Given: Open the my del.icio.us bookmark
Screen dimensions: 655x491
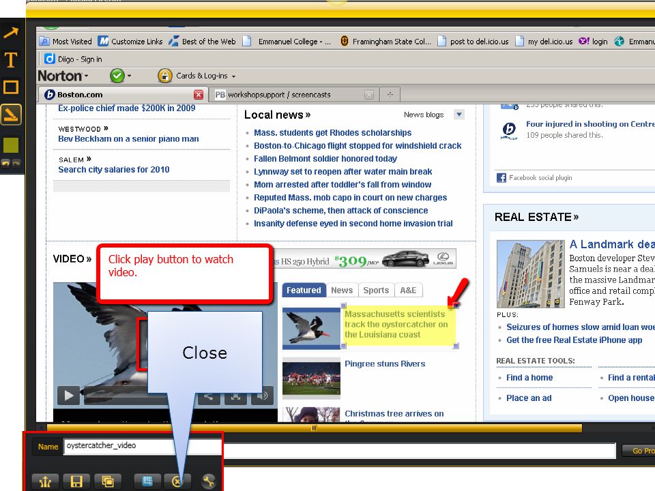Looking at the screenshot, I should click(x=544, y=42).
